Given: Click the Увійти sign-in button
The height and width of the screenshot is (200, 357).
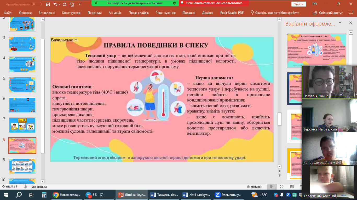Looking at the screenshot, I should coord(298,4).
